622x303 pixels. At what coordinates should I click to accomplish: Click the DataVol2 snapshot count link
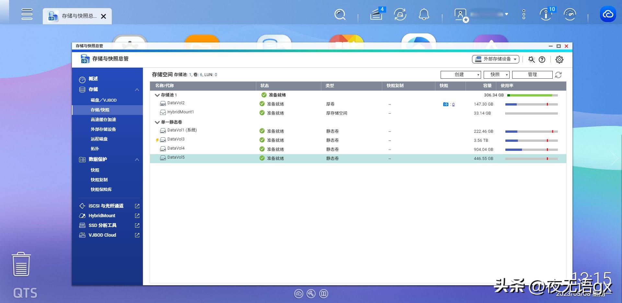click(453, 104)
